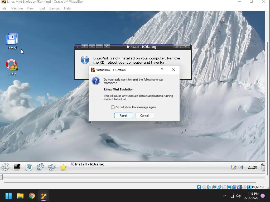This screenshot has width=270, height=202.
Task: Open the Machine menu
Action: click(x=17, y=8)
